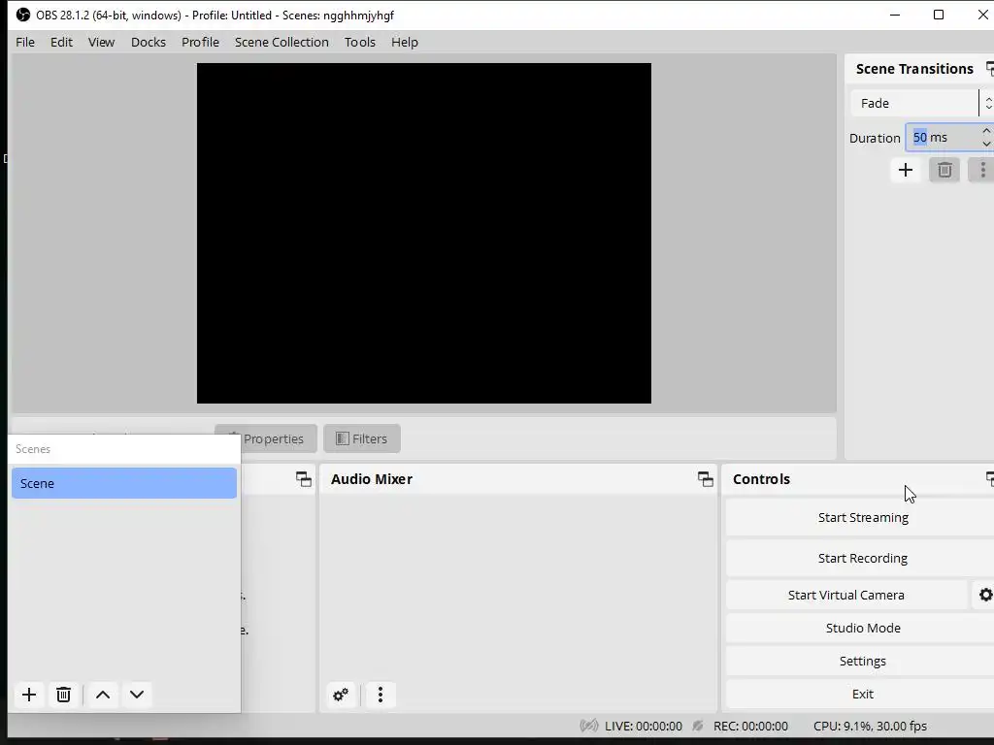Undock the Sources panel beside Audio Mixer
994x745 pixels.
(x=304, y=479)
